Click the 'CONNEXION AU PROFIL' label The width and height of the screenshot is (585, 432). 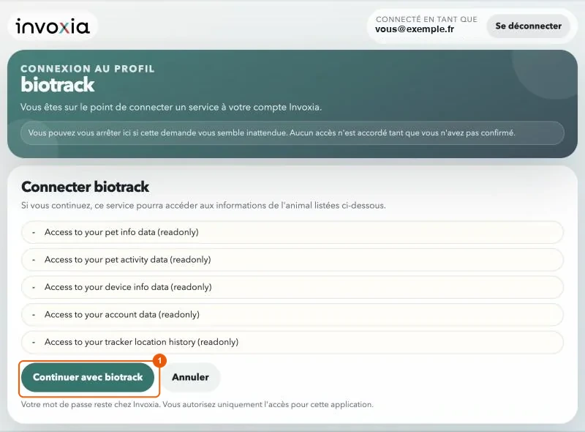[88, 69]
